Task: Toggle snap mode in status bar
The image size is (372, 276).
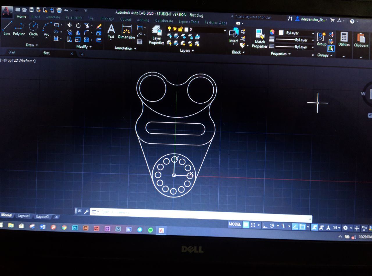Action: pyautogui.click(x=253, y=225)
